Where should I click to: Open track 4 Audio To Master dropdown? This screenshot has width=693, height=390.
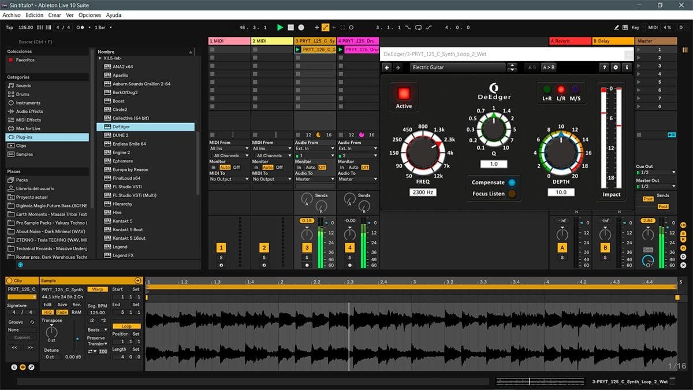tap(357, 179)
